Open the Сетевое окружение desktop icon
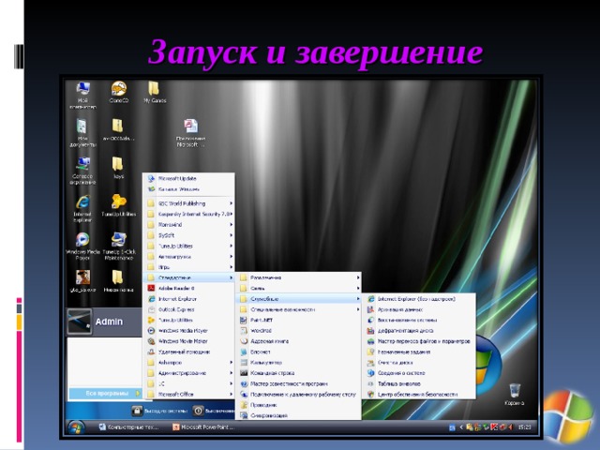Screen dimensions: 600x450 point(83,165)
